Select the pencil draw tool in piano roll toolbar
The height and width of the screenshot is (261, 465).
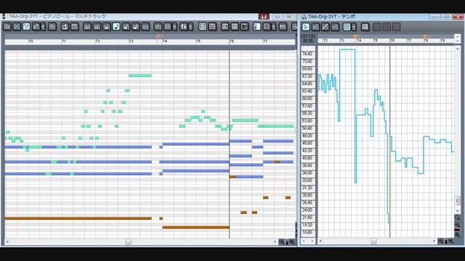17,27
